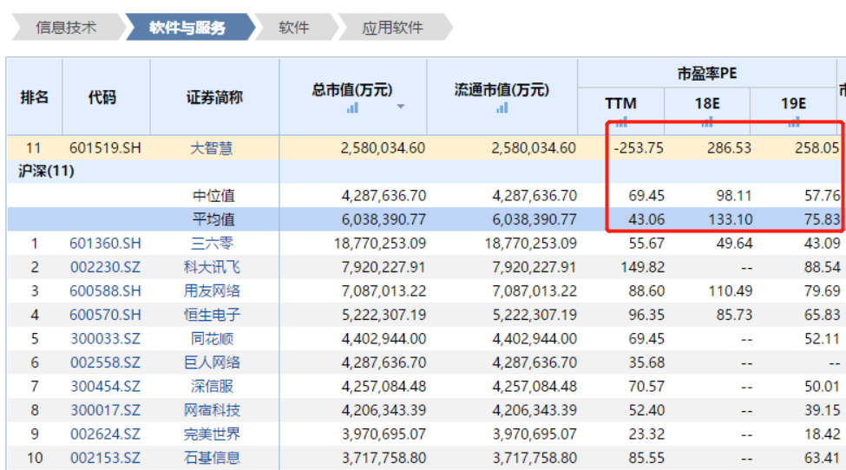Select the 平均值 summary row
This screenshot has width=846, height=470.
click(x=213, y=219)
